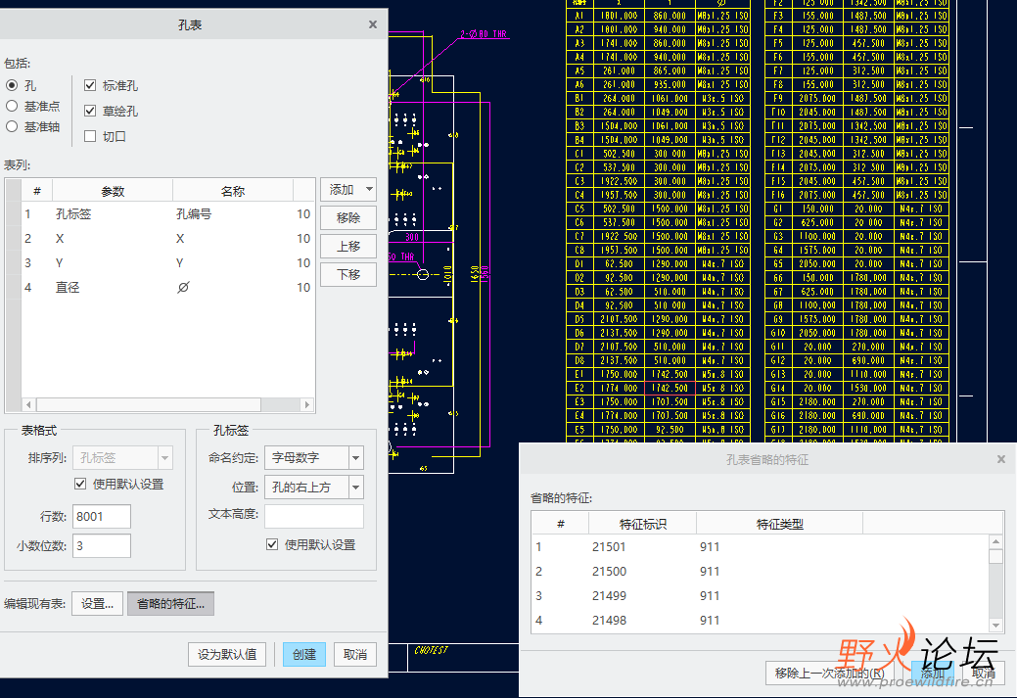Click the 设置... button
Screen dimensions: 1017x698
[97, 604]
